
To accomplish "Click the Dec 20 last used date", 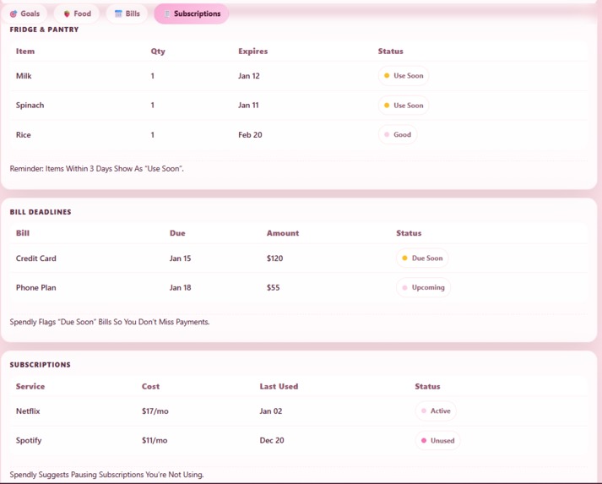I will pos(272,441).
